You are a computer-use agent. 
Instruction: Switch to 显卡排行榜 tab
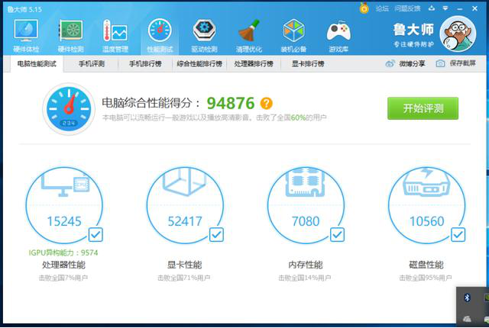(308, 64)
